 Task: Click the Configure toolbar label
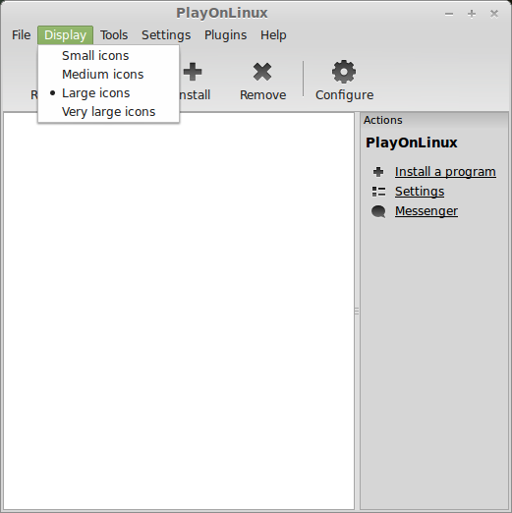pos(344,95)
